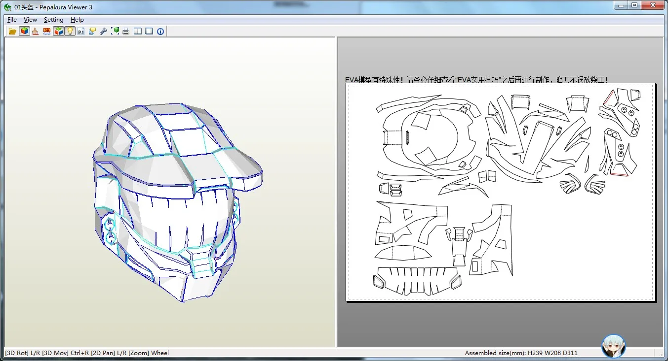668x361 pixels.
Task: Toggle the 123 edge ID icon
Action: click(47, 31)
